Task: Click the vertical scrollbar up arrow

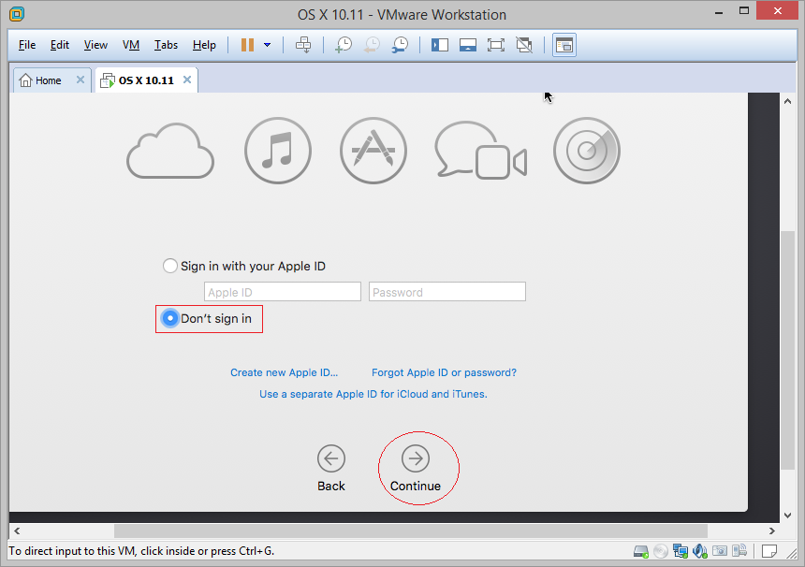Action: pos(787,102)
